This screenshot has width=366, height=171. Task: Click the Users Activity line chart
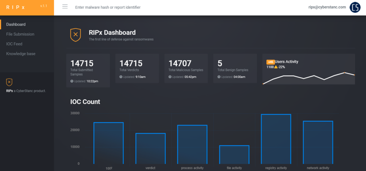309,78
